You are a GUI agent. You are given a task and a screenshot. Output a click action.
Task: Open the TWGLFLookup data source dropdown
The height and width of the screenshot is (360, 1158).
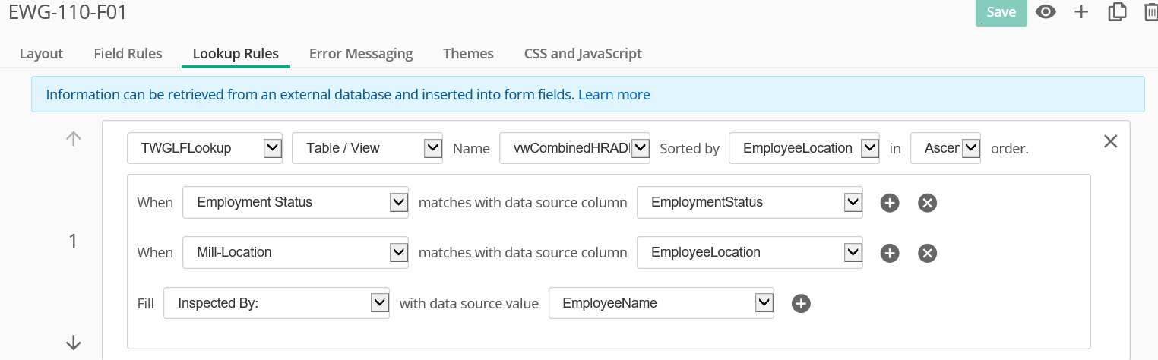tap(204, 148)
